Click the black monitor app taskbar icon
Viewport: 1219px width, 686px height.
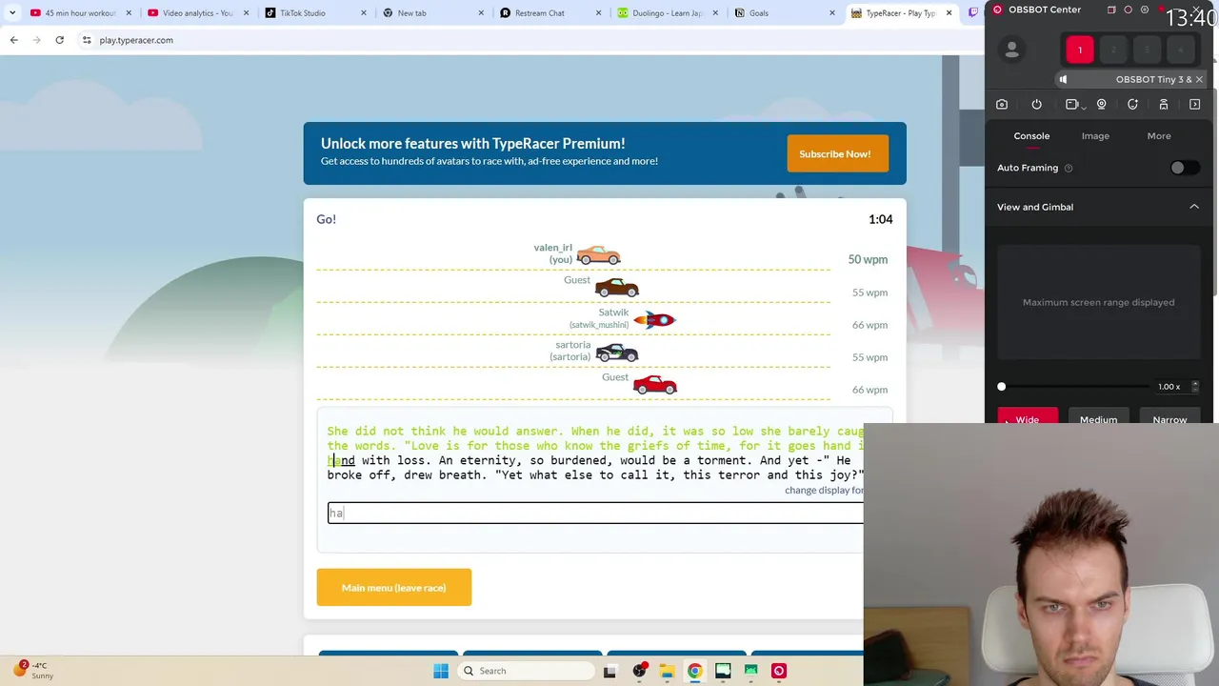[723, 671]
